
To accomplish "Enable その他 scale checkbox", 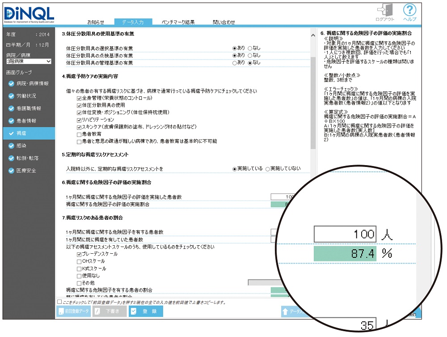I will pos(79,283).
